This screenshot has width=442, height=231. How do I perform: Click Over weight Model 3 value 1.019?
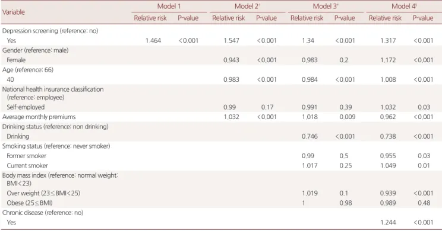tap(310, 193)
